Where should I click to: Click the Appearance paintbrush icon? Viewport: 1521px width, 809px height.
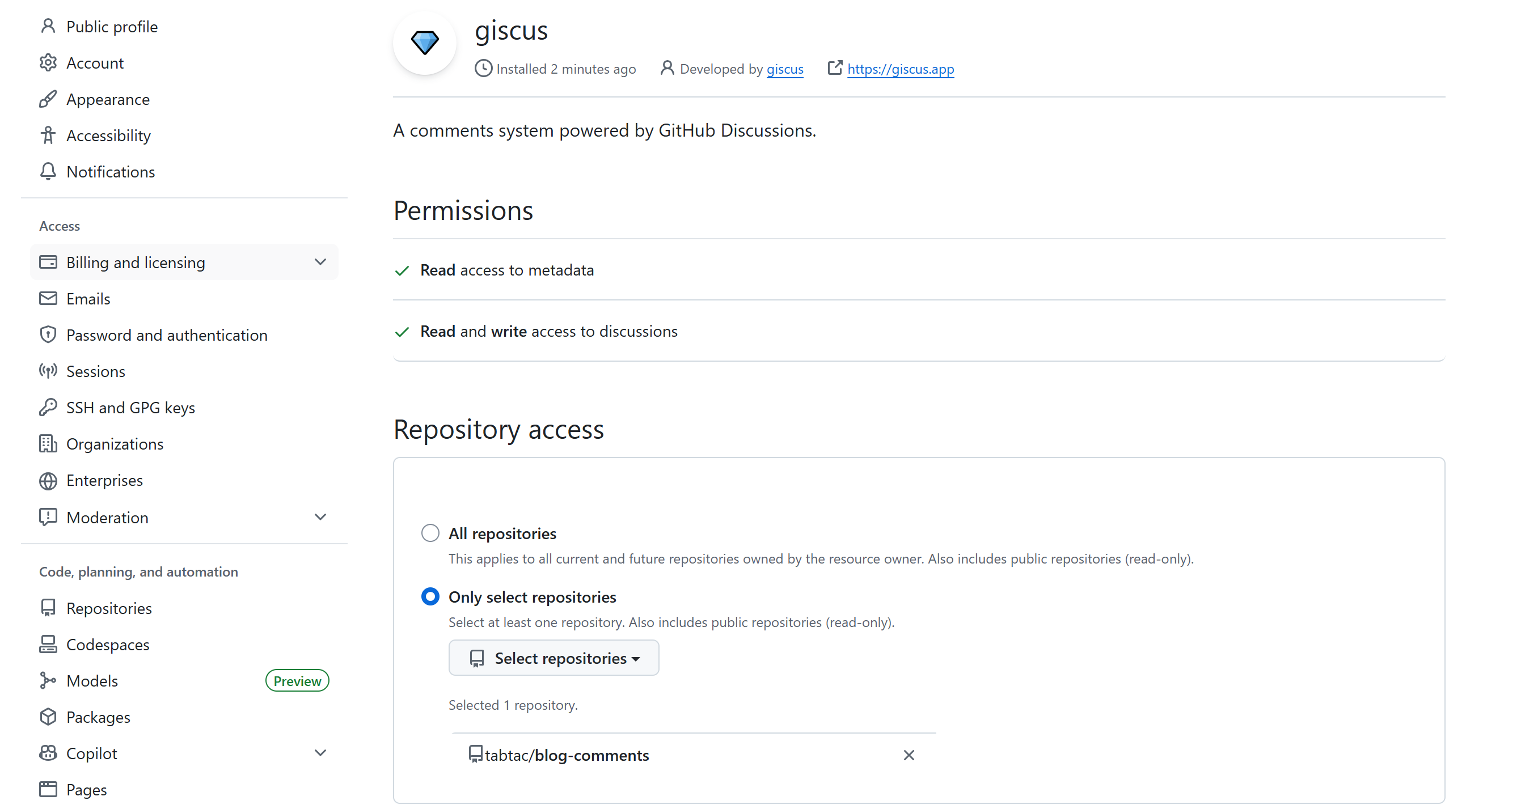click(x=48, y=99)
